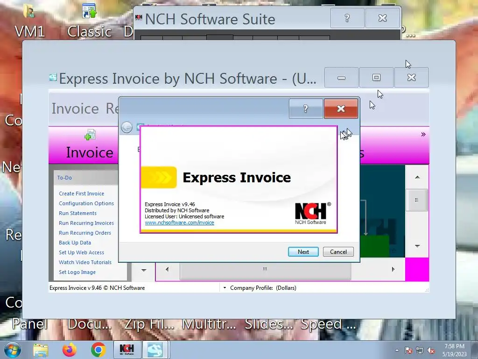Switch to Express Invoice taskbar button
This screenshot has width=478, height=359.
(155, 350)
